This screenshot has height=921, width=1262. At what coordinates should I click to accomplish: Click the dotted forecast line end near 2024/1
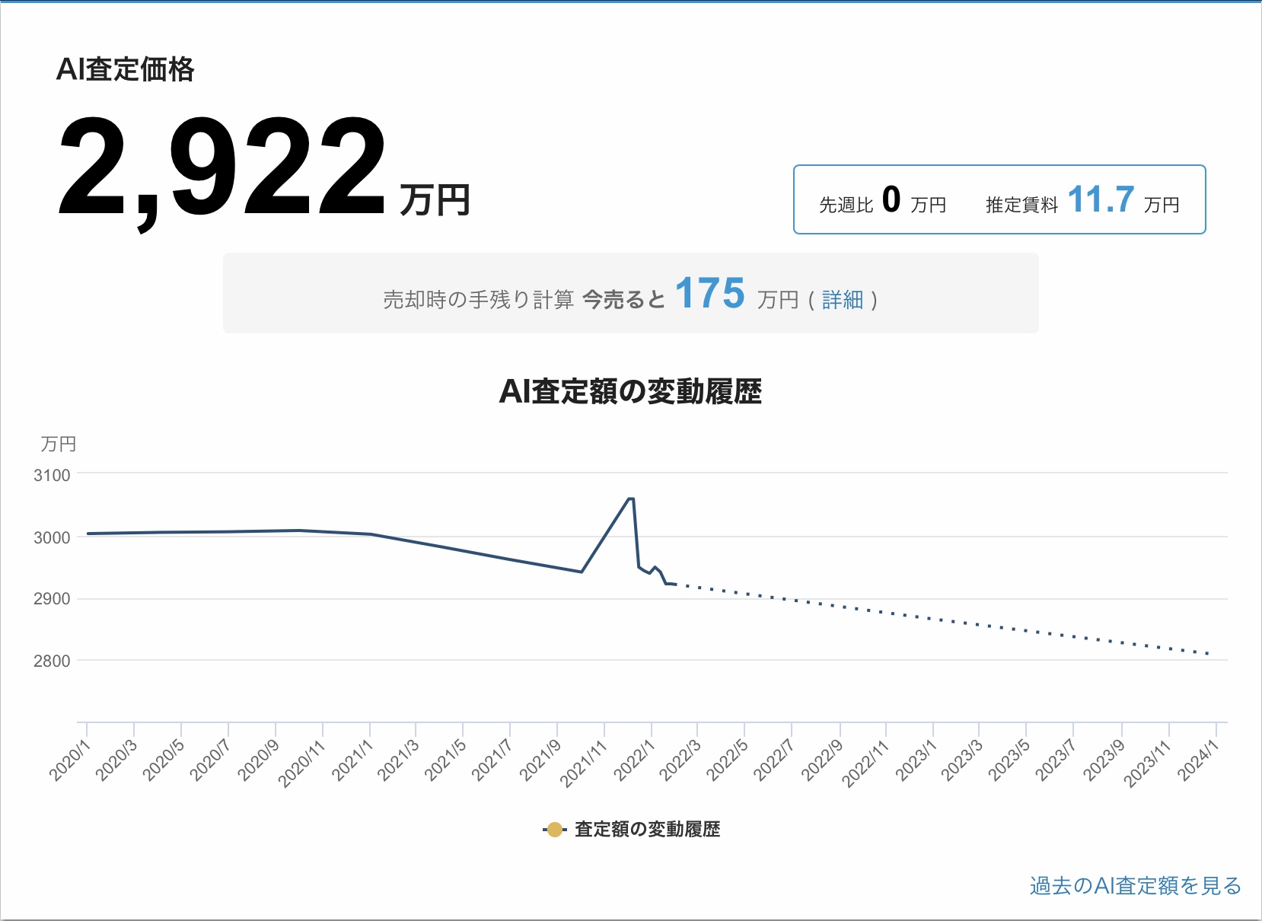[1208, 653]
